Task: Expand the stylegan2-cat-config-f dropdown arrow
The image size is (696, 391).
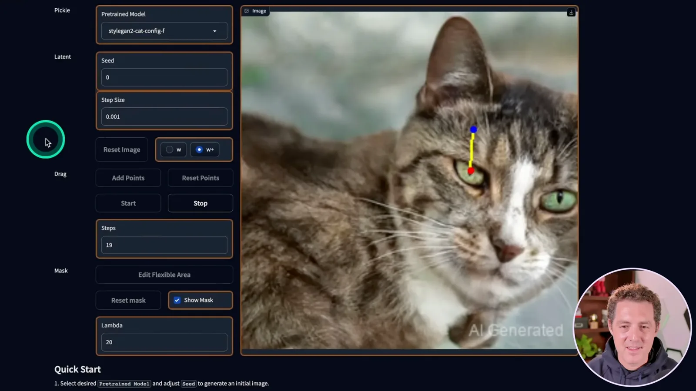Action: click(214, 31)
